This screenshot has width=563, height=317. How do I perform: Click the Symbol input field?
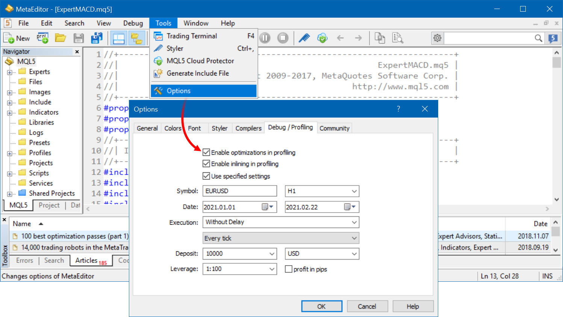pyautogui.click(x=239, y=191)
